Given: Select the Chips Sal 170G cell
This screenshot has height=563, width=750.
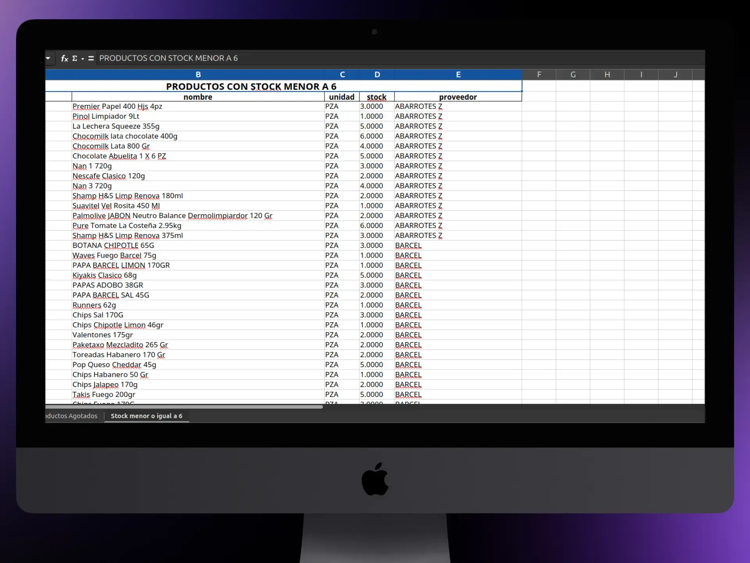Looking at the screenshot, I should [198, 315].
